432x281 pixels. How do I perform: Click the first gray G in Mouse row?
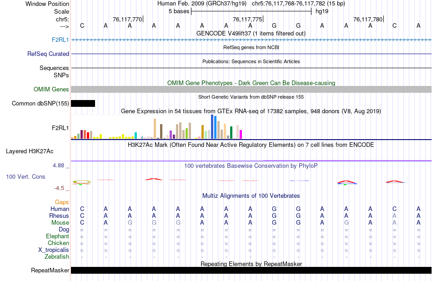[130, 223]
